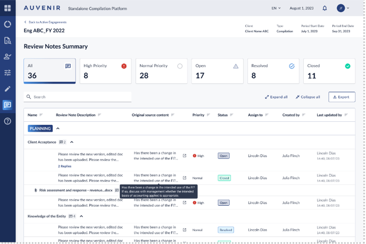Open the user profile avatar dropdown
Image resolution: width=366 pixels, height=244 pixels.
coord(343,9)
